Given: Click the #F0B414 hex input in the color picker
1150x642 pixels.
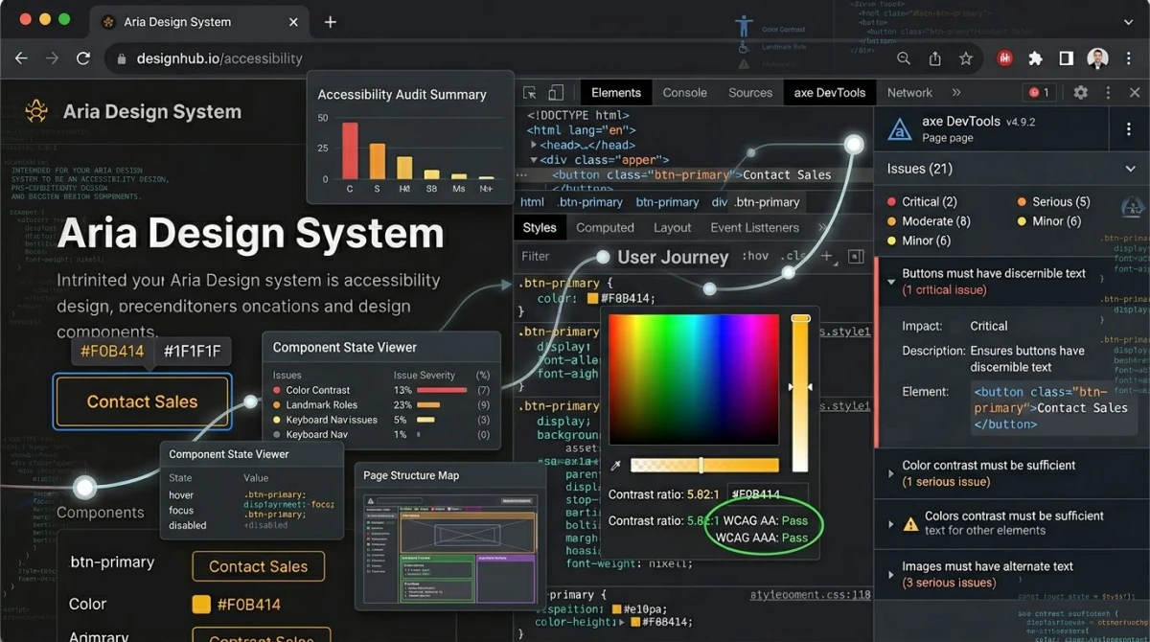Looking at the screenshot, I should [768, 495].
